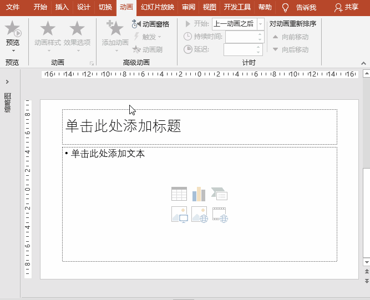This screenshot has width=370, height=300.
Task: Click the Preview star icon
Action: click(x=13, y=29)
